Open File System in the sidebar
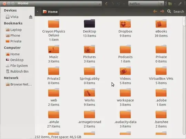 pyautogui.click(x=17, y=66)
